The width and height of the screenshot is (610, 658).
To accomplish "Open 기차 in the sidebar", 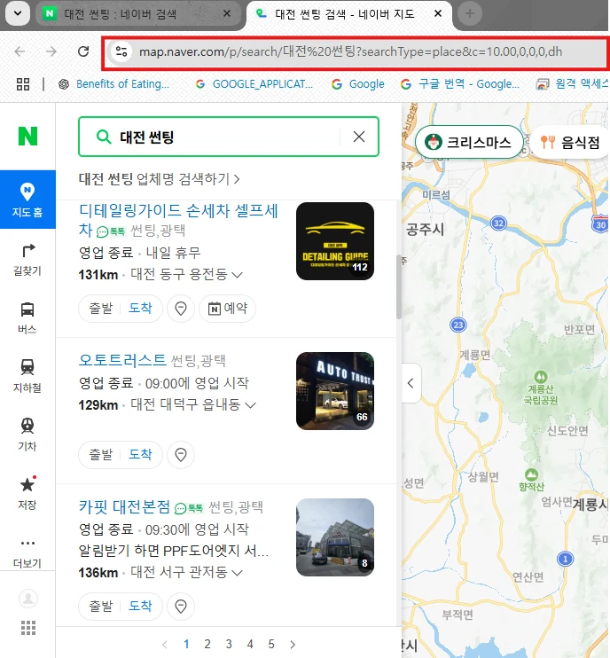I will (x=27, y=435).
